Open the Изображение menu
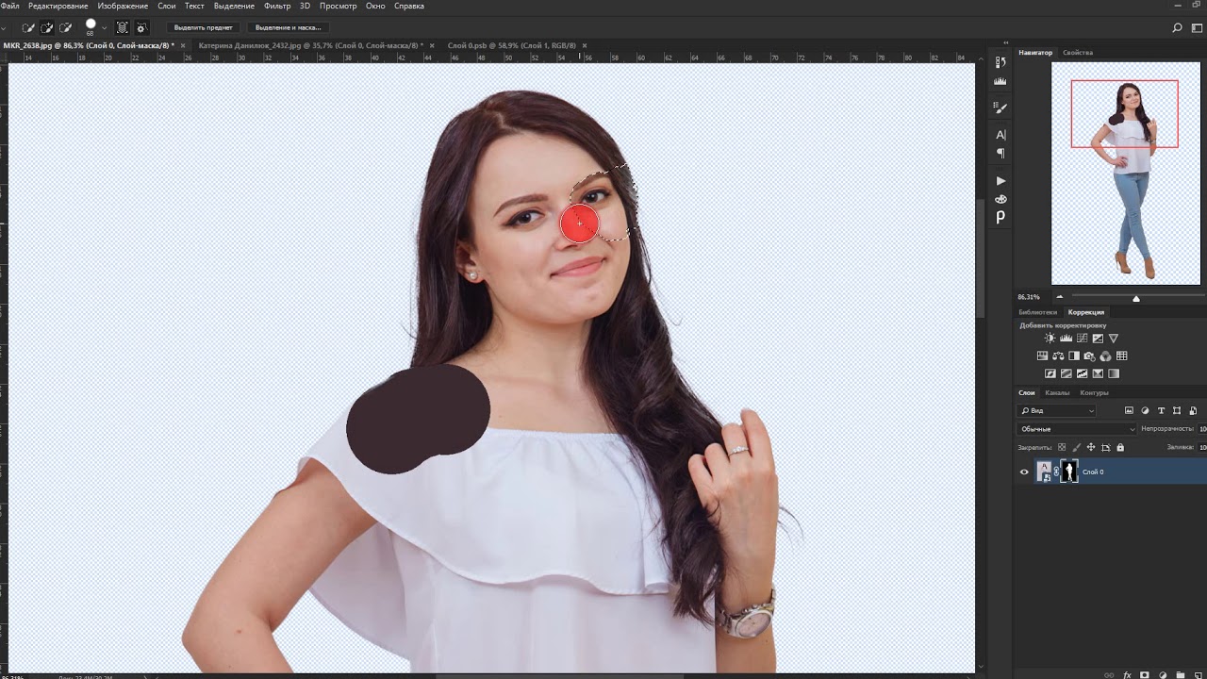 (x=123, y=6)
